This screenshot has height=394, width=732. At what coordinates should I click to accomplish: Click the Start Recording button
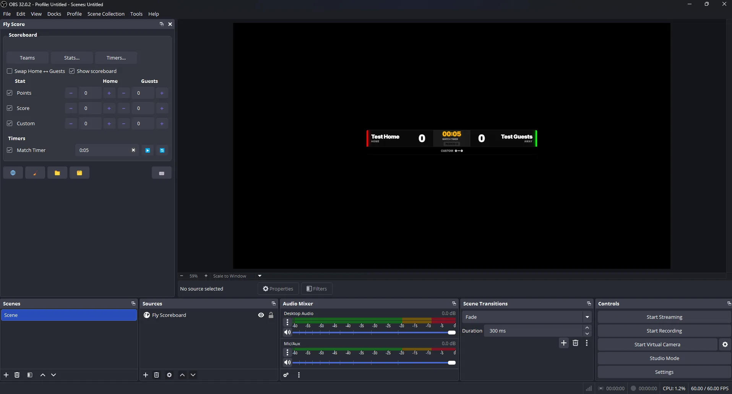pos(664,331)
